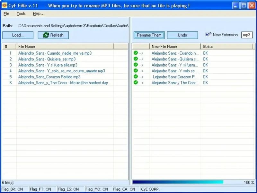Click green check icon for Quisiera ser row
This screenshot has width=257, height=193.
coord(136,59)
